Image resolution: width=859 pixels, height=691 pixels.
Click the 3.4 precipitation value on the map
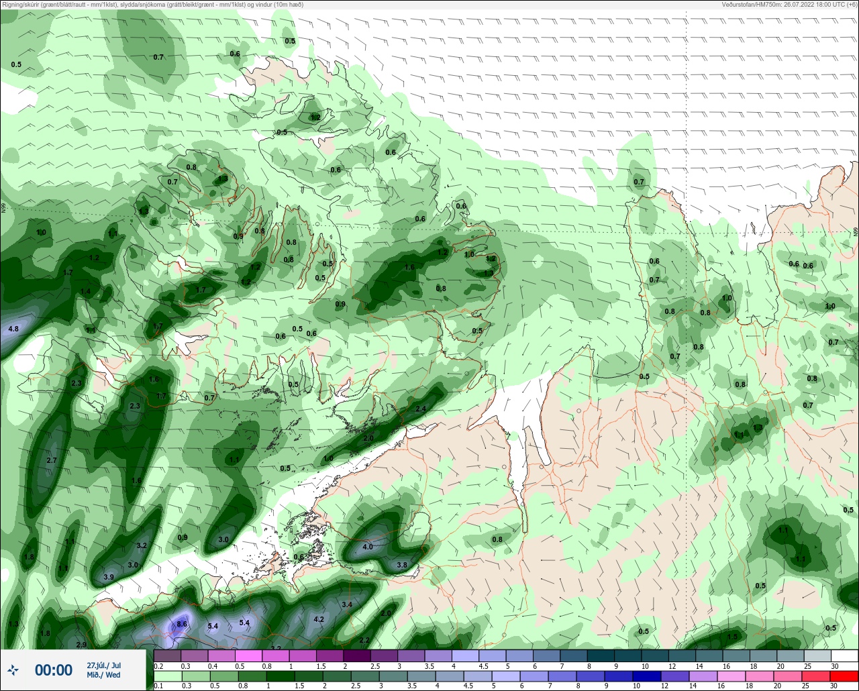[x=347, y=604]
